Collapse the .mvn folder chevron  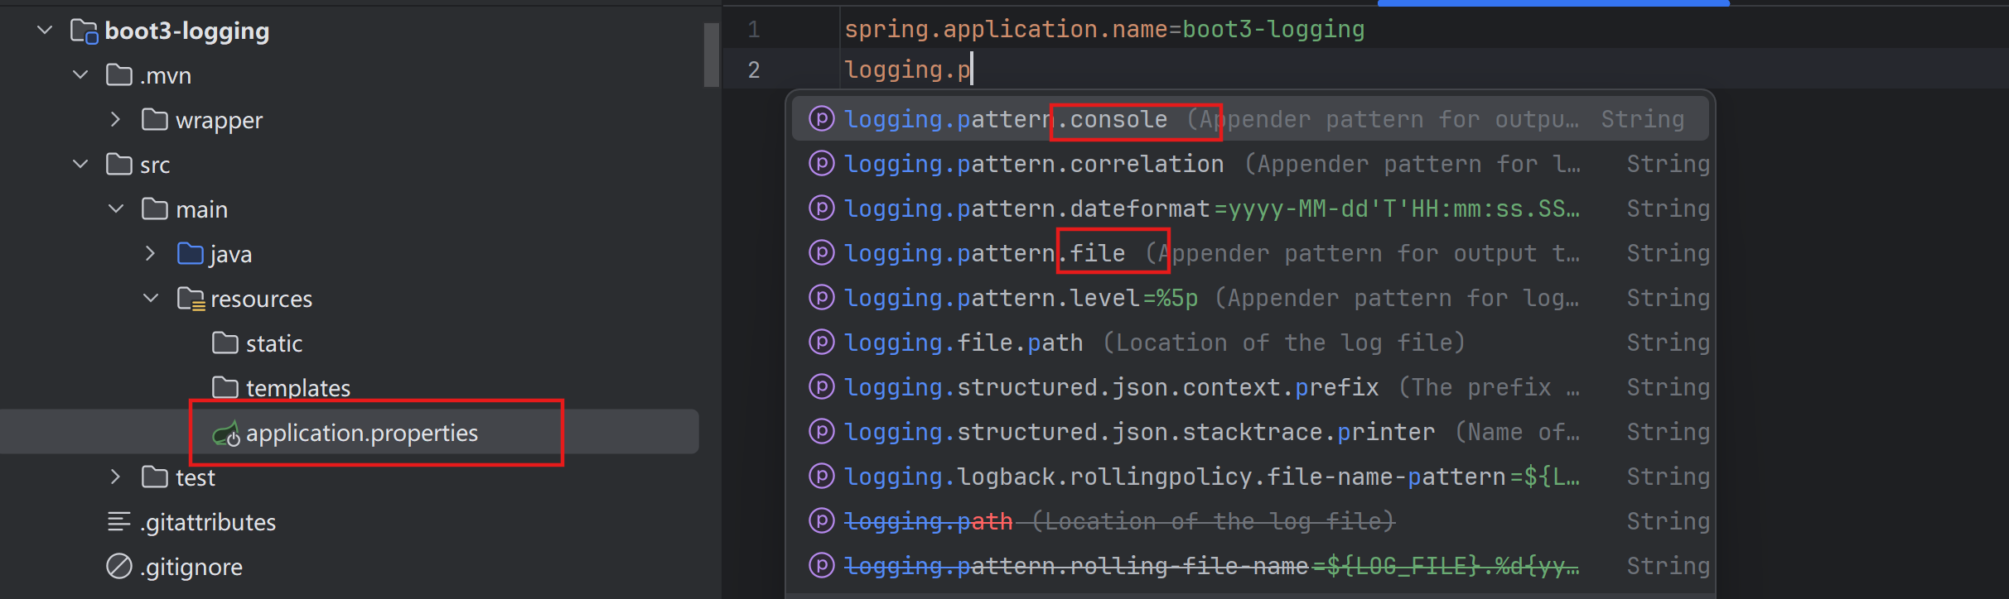(x=80, y=75)
